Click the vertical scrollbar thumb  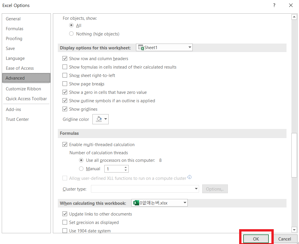(x=294, y=155)
